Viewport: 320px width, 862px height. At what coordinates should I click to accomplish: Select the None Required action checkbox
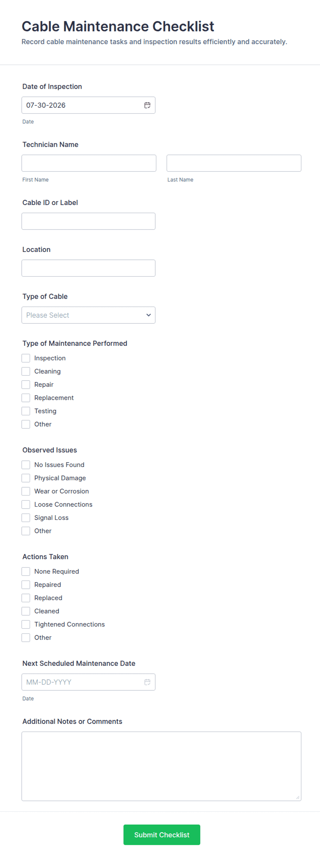(x=26, y=572)
